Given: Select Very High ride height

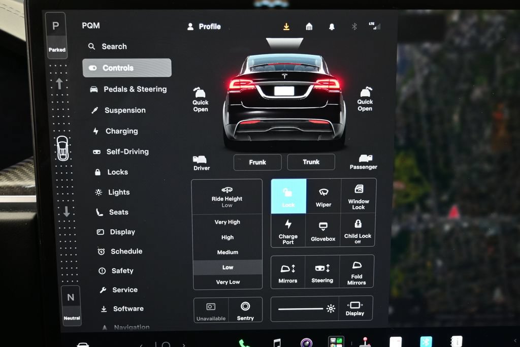Looking at the screenshot, I should pyautogui.click(x=227, y=222).
